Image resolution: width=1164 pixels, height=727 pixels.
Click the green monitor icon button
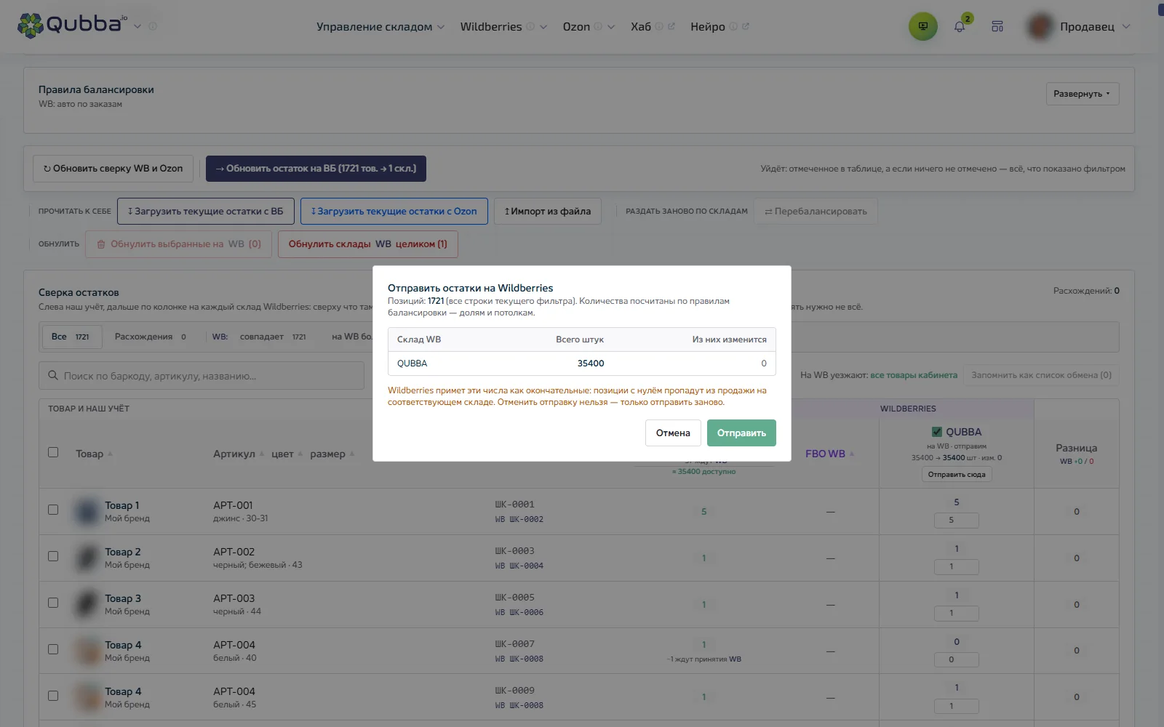[922, 26]
